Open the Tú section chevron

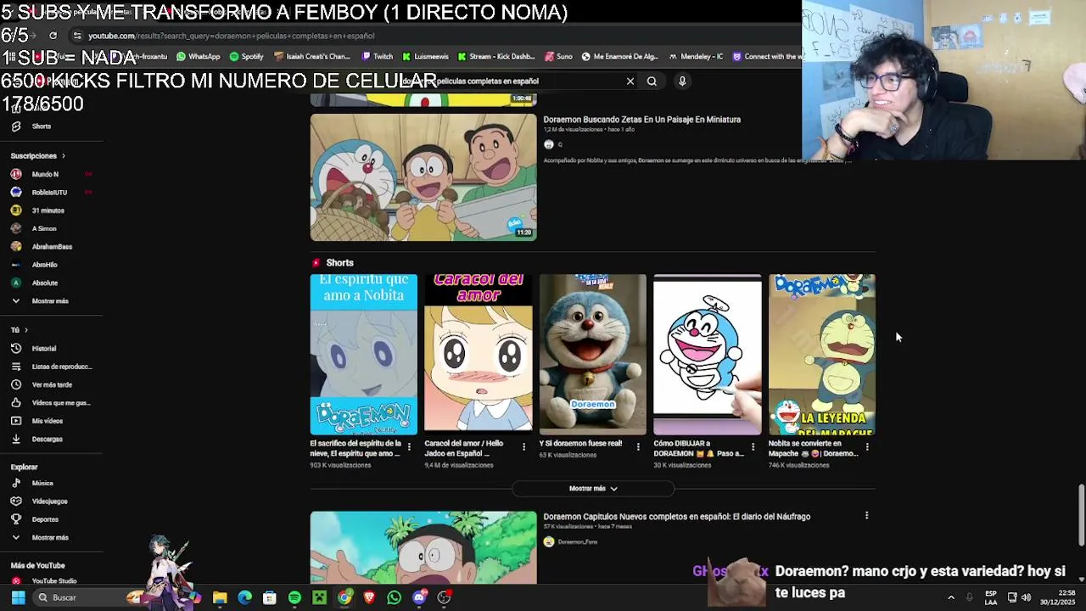(25, 330)
